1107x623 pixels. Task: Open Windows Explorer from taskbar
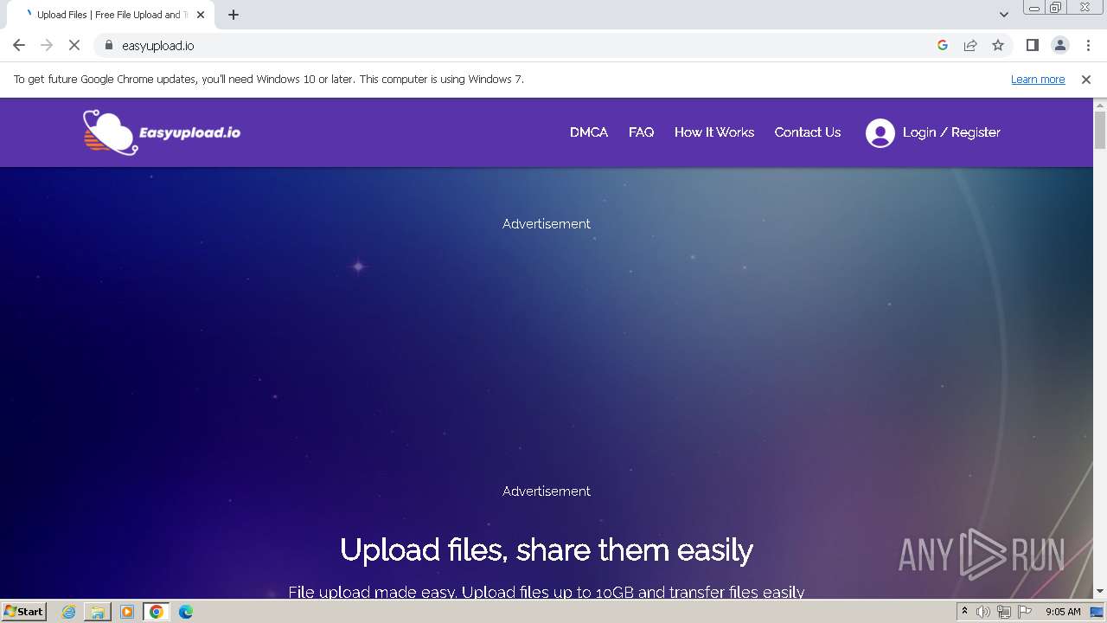click(98, 612)
